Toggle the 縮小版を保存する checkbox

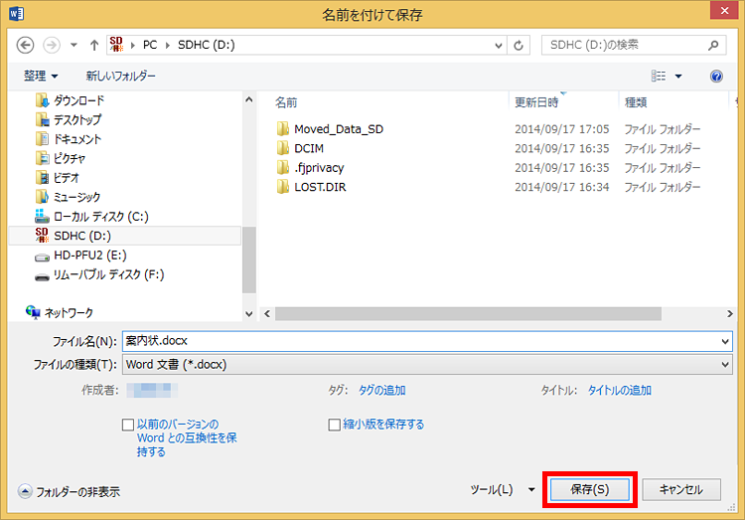[335, 425]
